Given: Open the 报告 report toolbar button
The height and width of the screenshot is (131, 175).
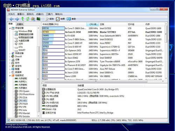Looking at the screenshot, I should 49,19.
